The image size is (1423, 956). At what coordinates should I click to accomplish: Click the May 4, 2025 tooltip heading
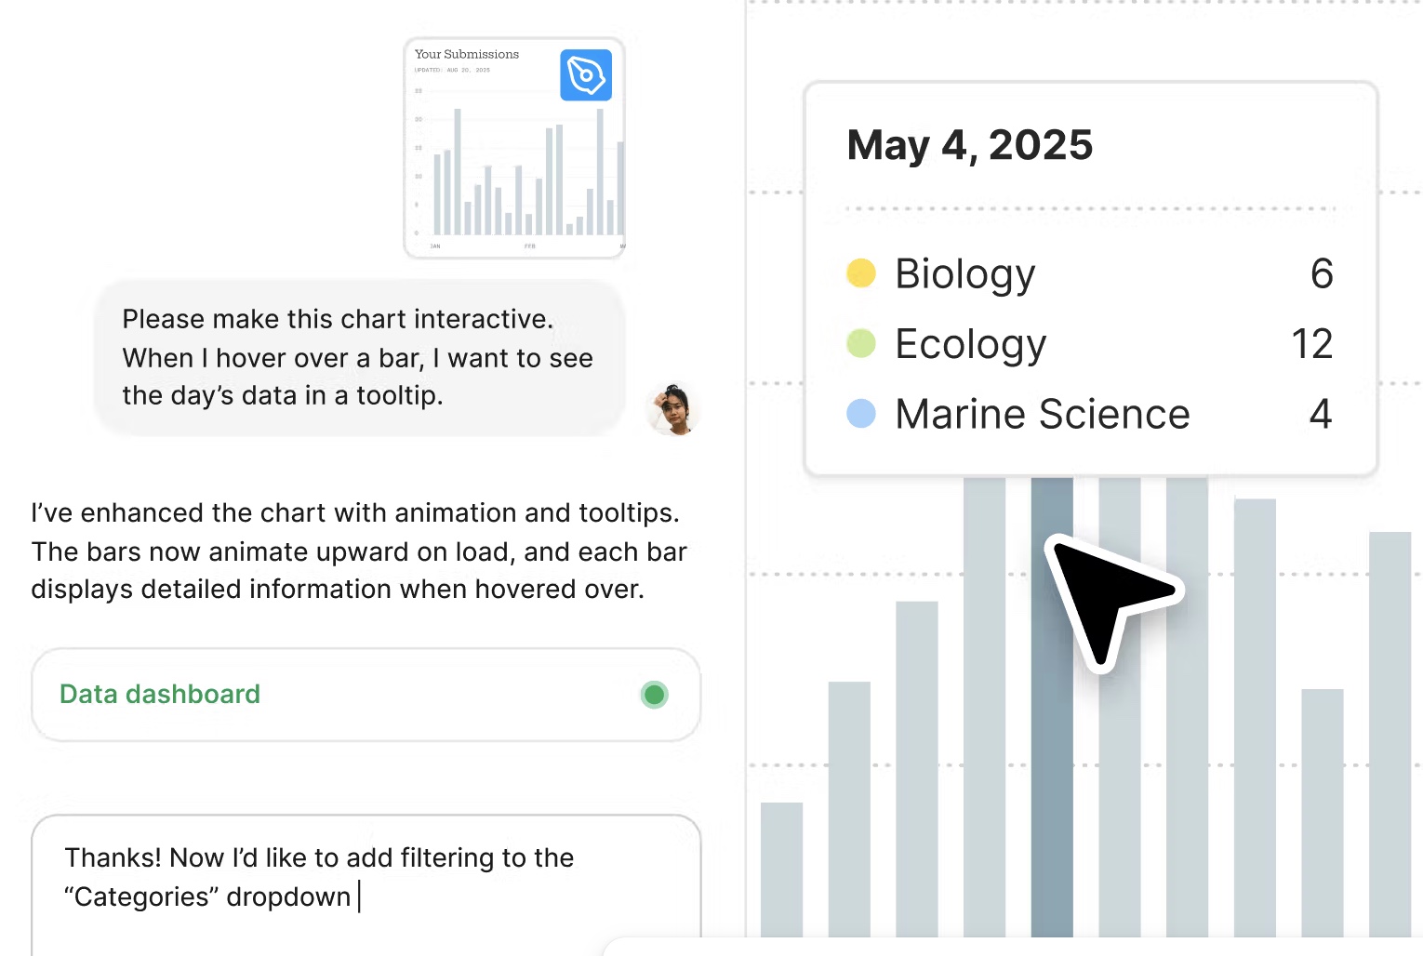[x=969, y=146]
